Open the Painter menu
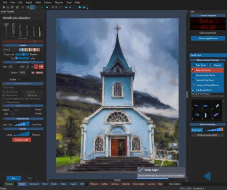This screenshot has height=190, width=227. 48,2
